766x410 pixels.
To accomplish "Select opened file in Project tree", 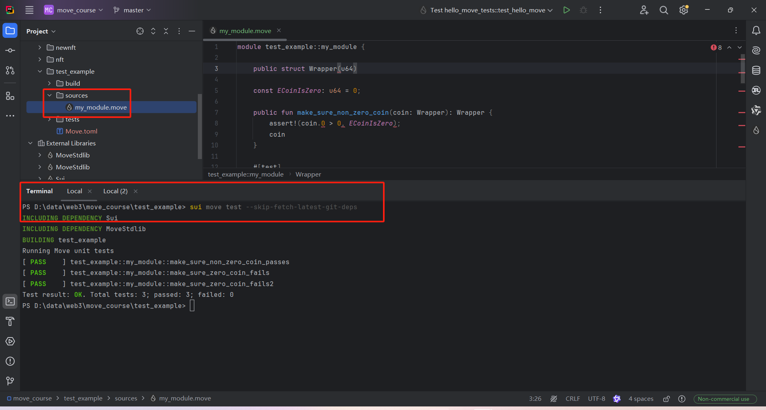I will click(x=140, y=31).
